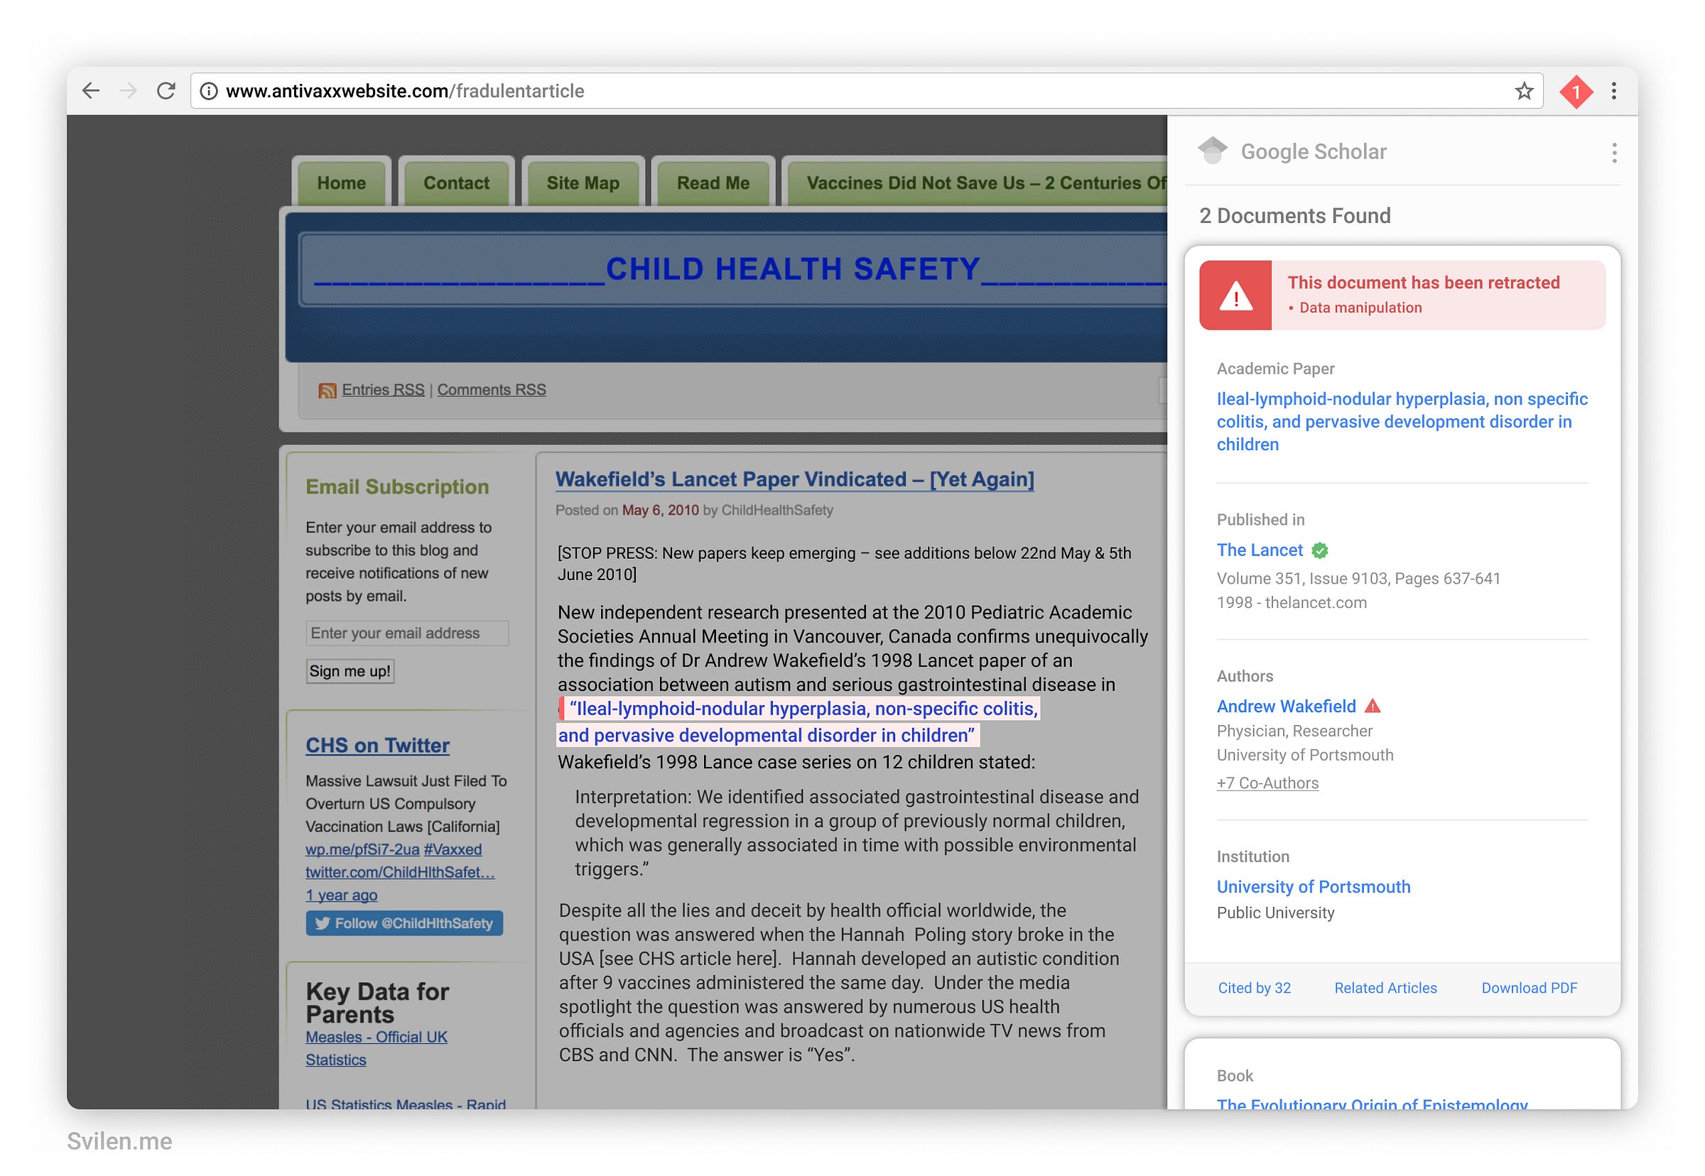The height and width of the screenshot is (1176, 1705).
Task: Click Download PDF
Action: click(x=1530, y=988)
